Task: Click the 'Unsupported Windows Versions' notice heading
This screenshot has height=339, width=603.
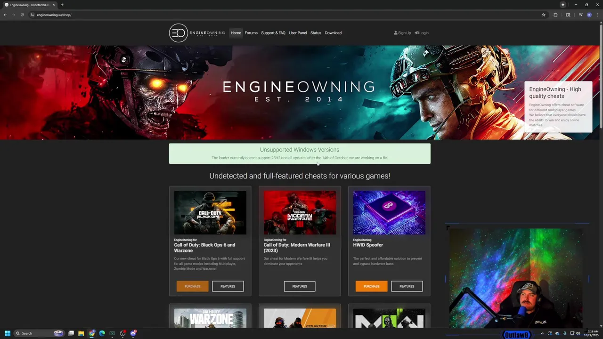Action: [x=300, y=150]
